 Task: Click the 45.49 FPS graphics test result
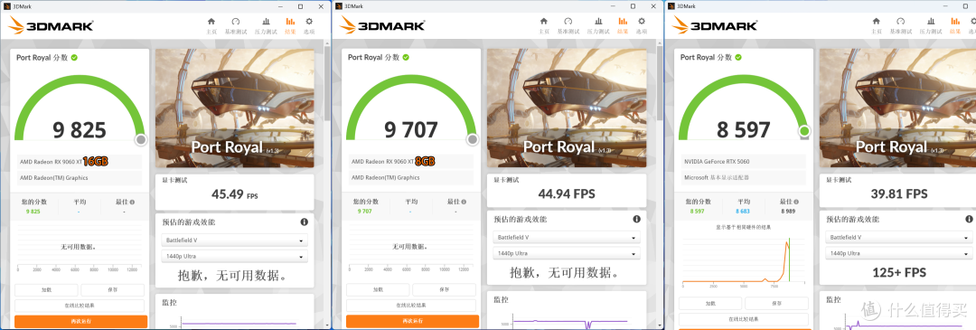point(235,195)
